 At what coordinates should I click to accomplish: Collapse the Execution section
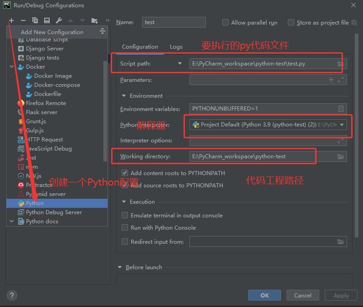coord(124,202)
